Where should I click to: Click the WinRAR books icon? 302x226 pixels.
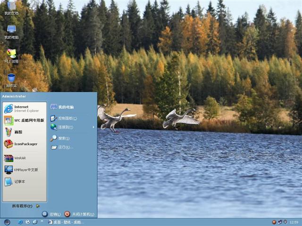[8, 158]
